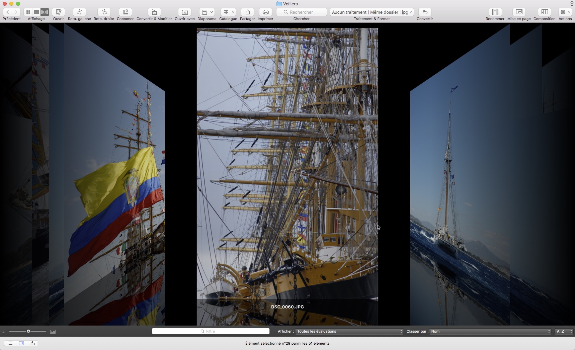Open the Toutes les évaluations dropdown

click(x=349, y=331)
